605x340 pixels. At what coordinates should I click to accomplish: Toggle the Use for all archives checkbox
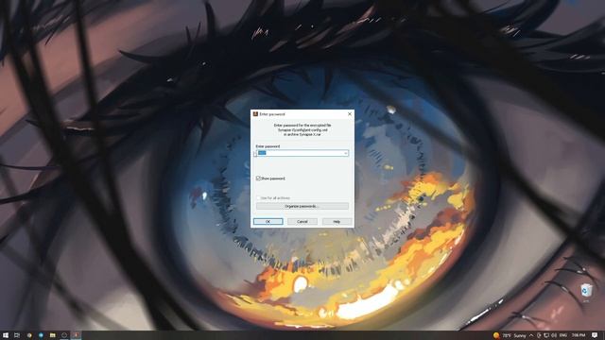258,197
